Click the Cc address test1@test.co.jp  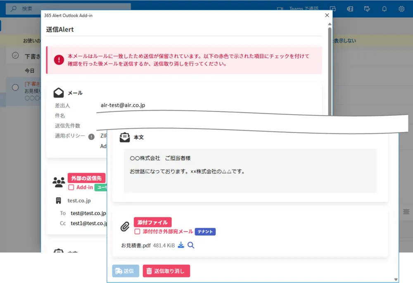click(x=89, y=223)
